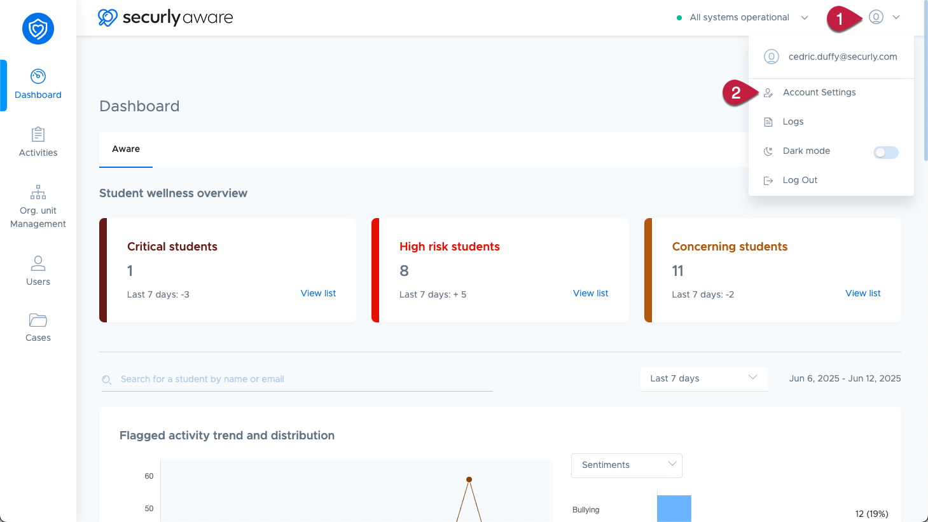Collapse the profile menu chevron

tap(896, 18)
